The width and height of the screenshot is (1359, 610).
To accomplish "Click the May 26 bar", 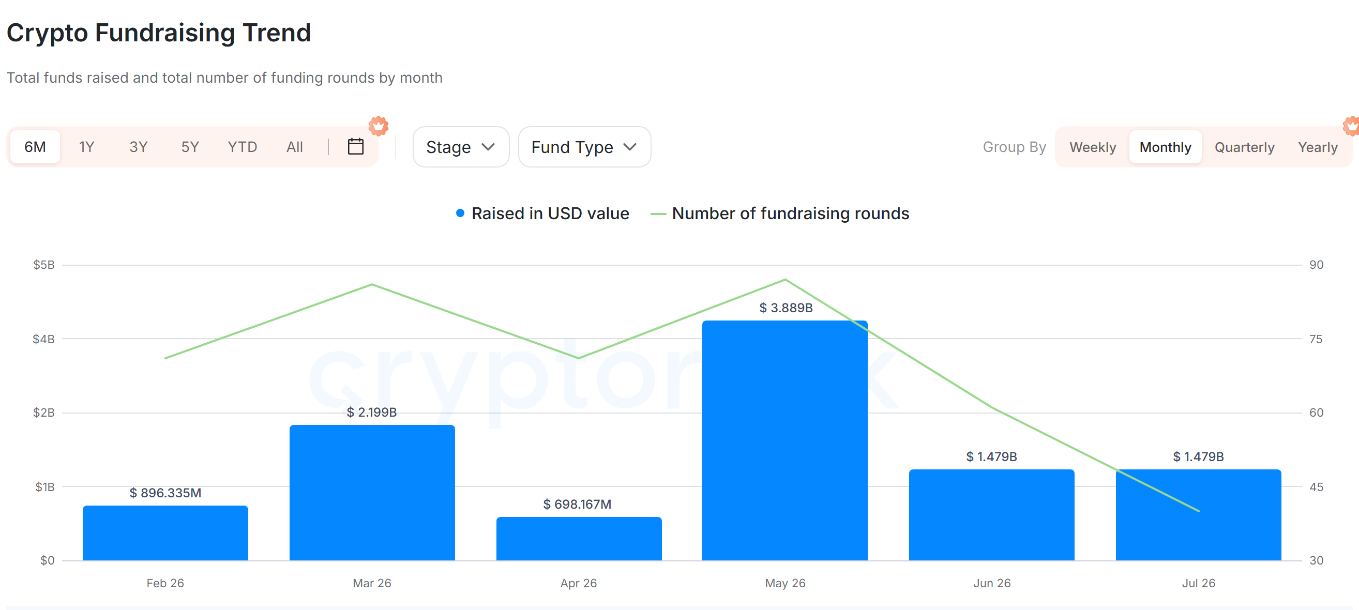I will coord(785,440).
